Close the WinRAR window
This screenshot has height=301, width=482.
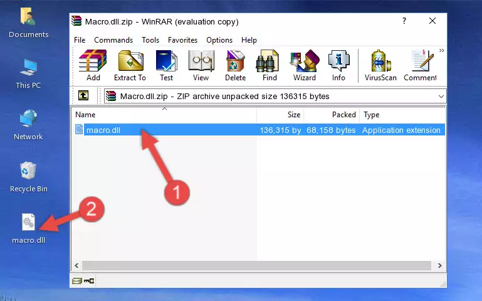click(x=432, y=21)
